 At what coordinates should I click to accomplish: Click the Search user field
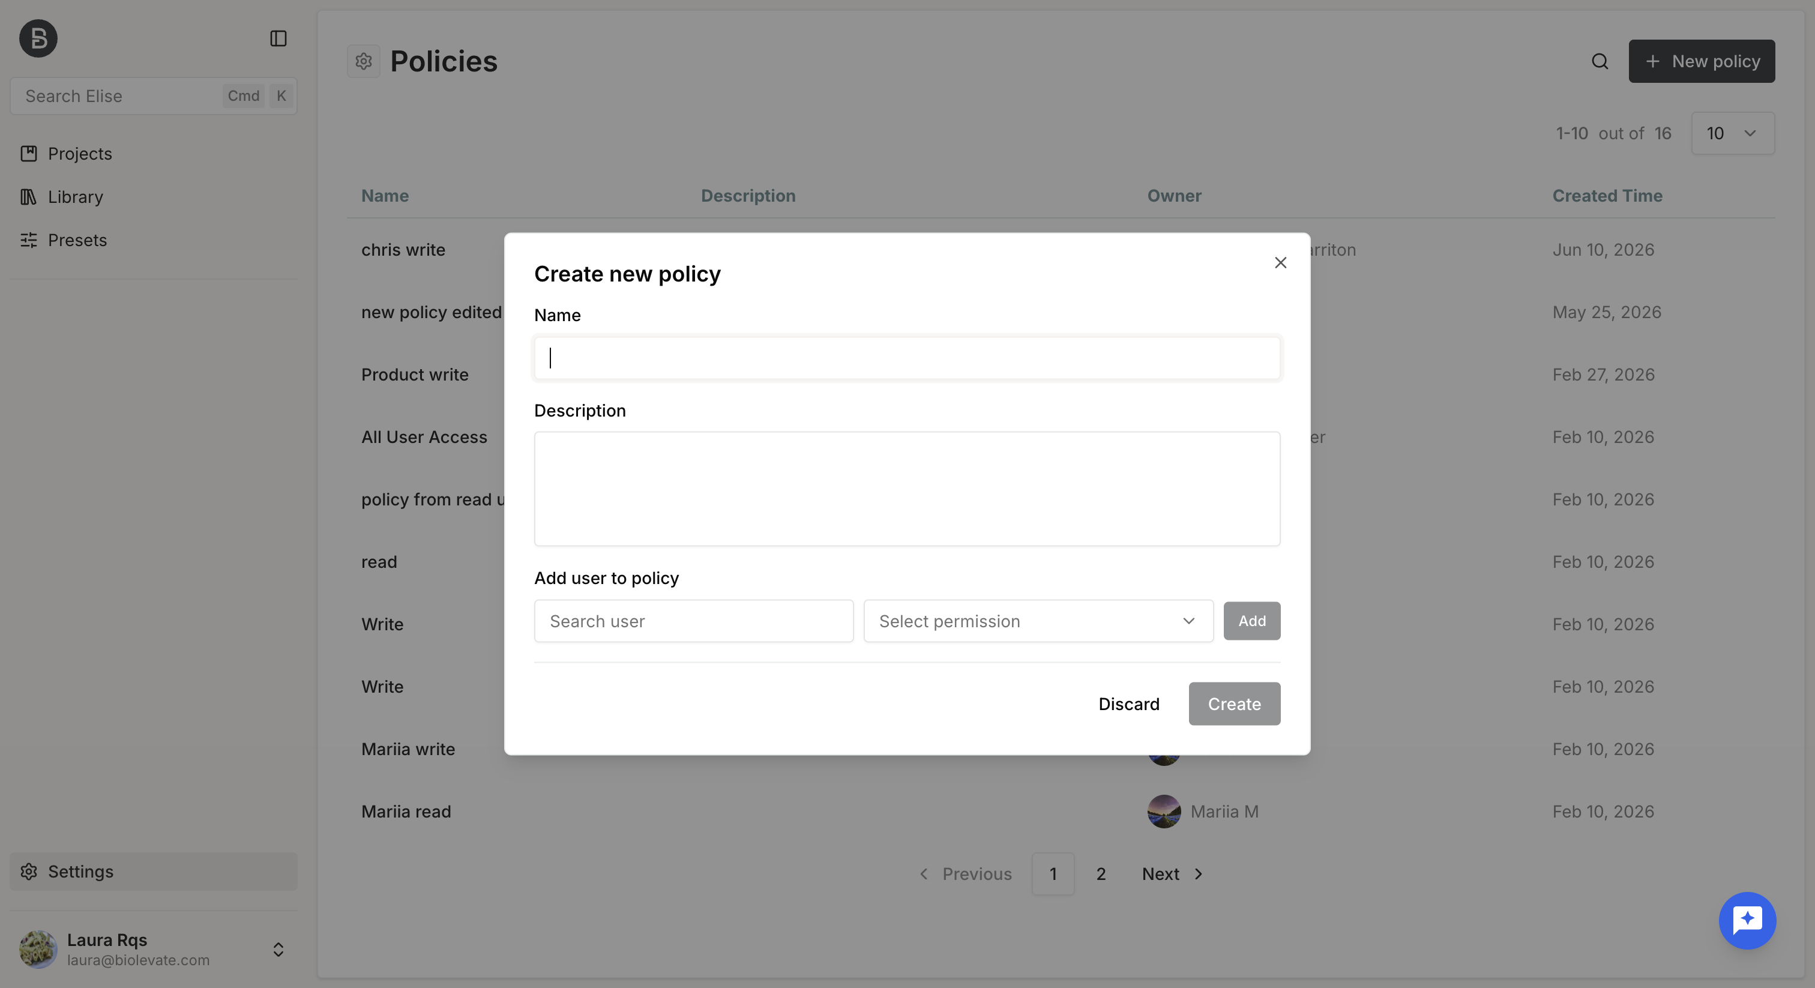point(693,621)
